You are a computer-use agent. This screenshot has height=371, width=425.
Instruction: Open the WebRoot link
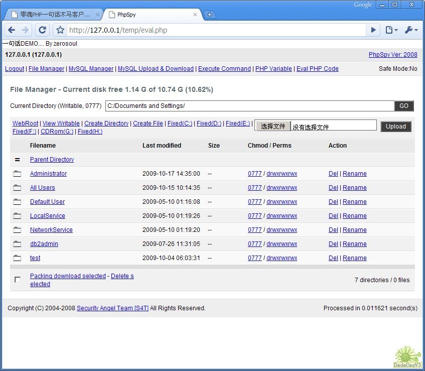(25, 123)
